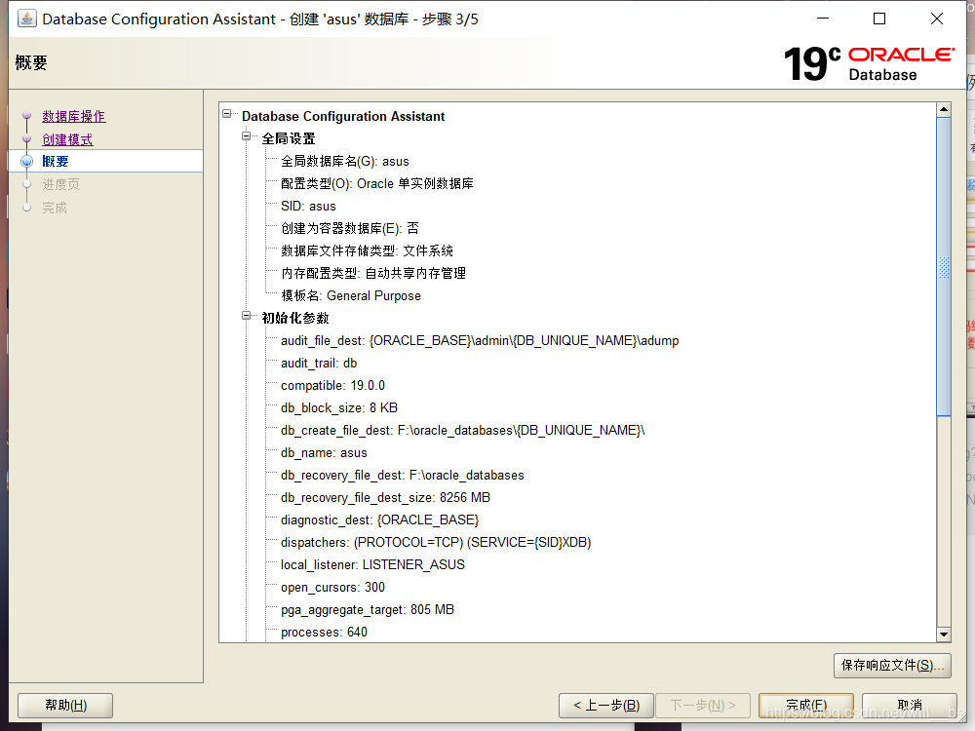975x731 pixels.
Task: Click the 初始化参数 section heading
Action: 295,319
